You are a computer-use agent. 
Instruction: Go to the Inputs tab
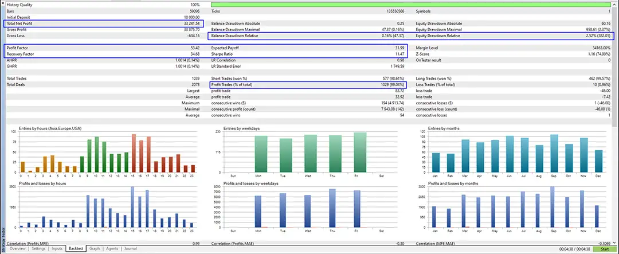(x=57, y=249)
